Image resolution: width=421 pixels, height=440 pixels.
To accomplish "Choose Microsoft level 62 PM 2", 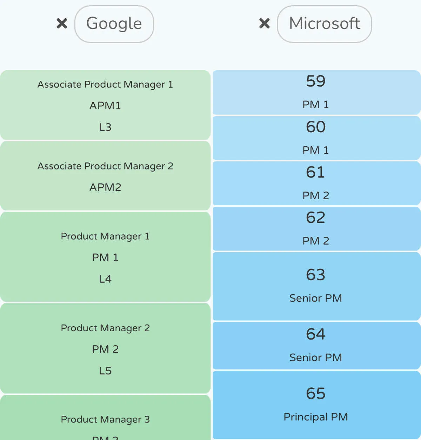I will pos(316,229).
